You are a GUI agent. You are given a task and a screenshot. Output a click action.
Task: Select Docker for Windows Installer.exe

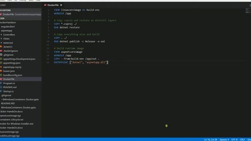coord(16,124)
